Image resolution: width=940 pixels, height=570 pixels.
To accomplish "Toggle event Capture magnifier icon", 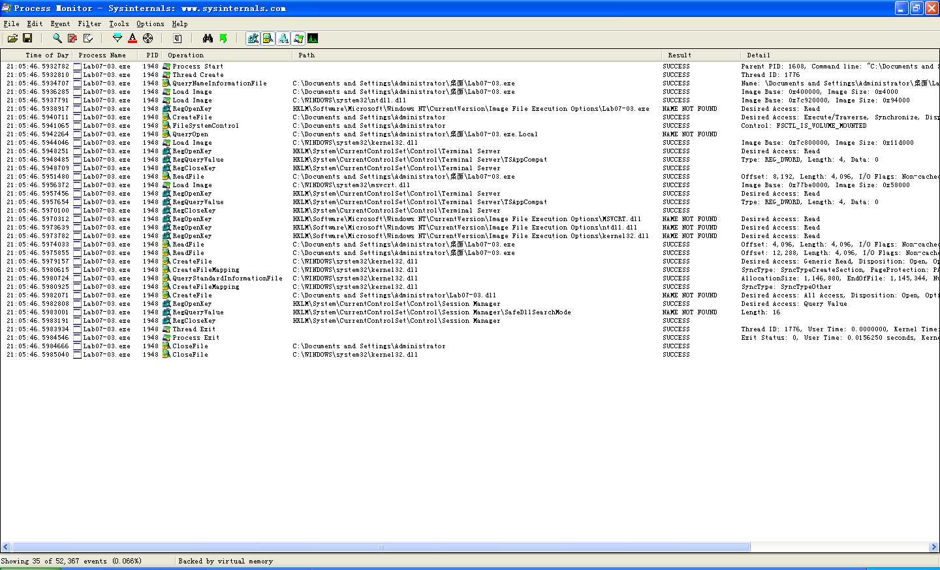I will coord(57,38).
